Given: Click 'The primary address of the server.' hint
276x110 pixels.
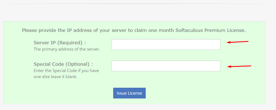Looking at the screenshot, I should (67, 49).
